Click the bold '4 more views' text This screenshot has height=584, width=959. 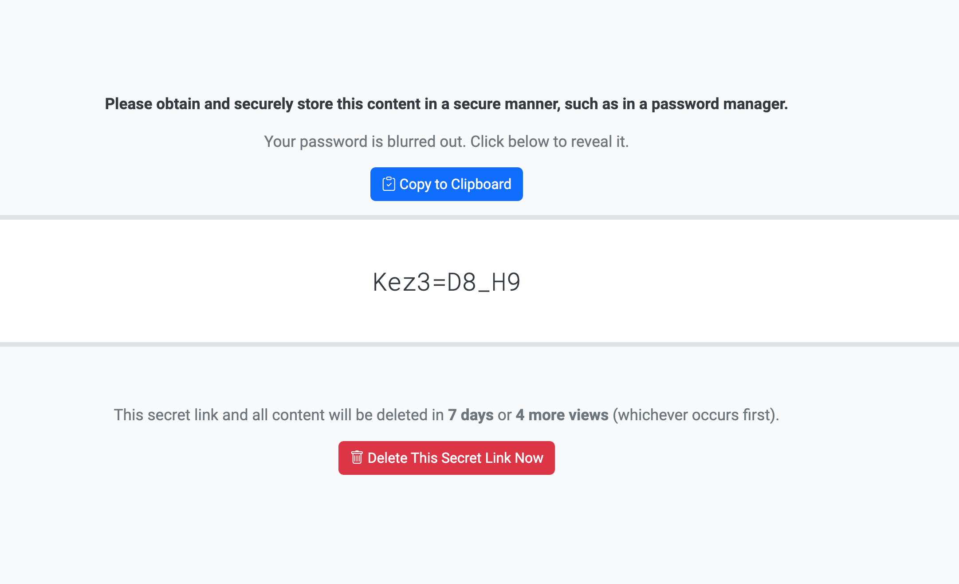tap(562, 415)
